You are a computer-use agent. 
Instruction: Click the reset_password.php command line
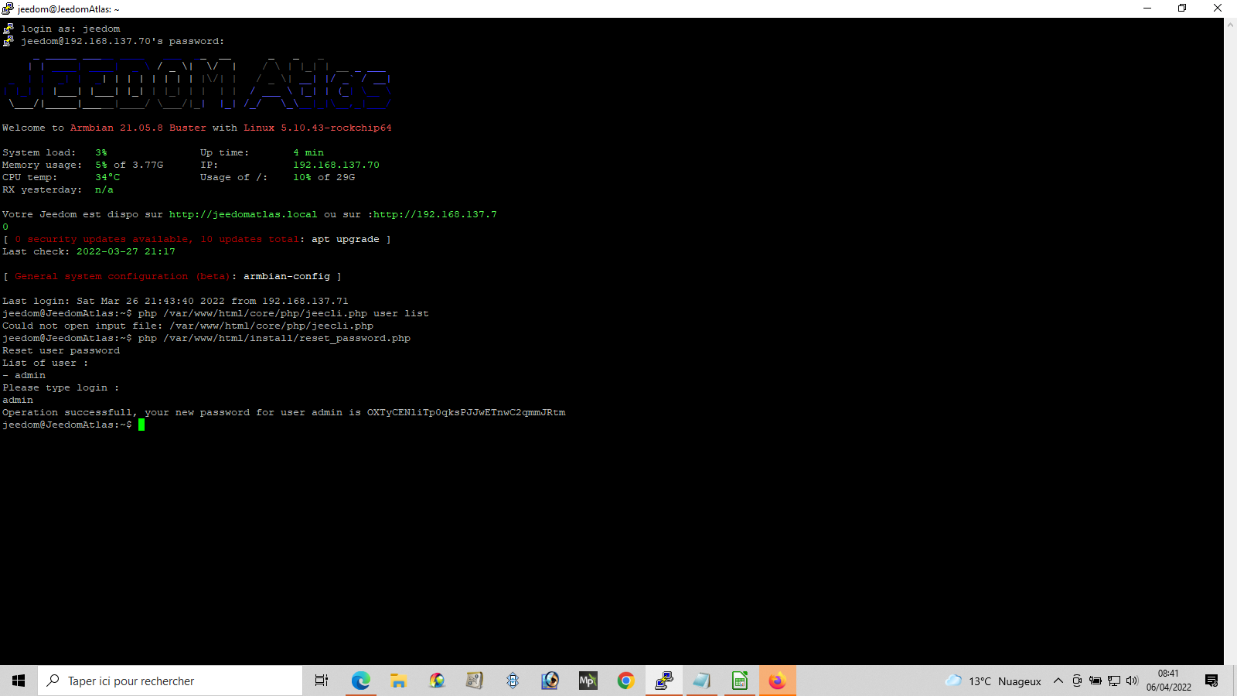[x=206, y=338]
